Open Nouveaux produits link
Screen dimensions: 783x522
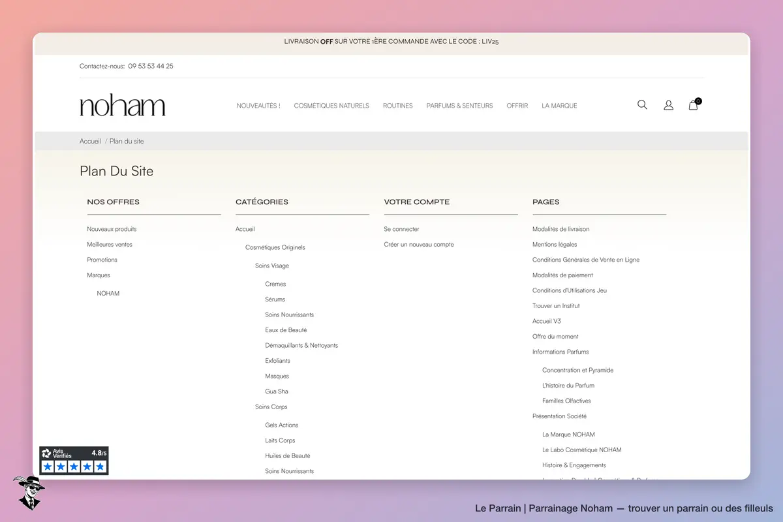coord(112,229)
